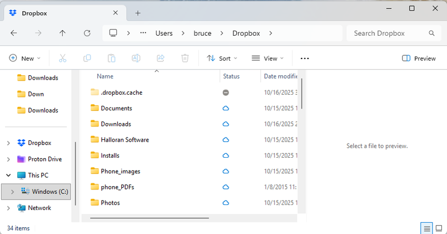The width and height of the screenshot is (447, 234).
Task: Click the Paste clipboard icon
Action: [111, 58]
